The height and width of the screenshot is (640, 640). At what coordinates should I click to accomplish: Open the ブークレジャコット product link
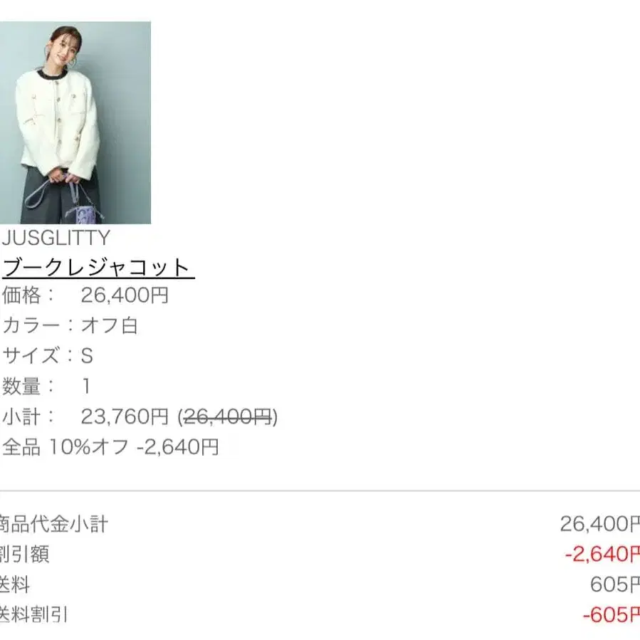coord(98,268)
